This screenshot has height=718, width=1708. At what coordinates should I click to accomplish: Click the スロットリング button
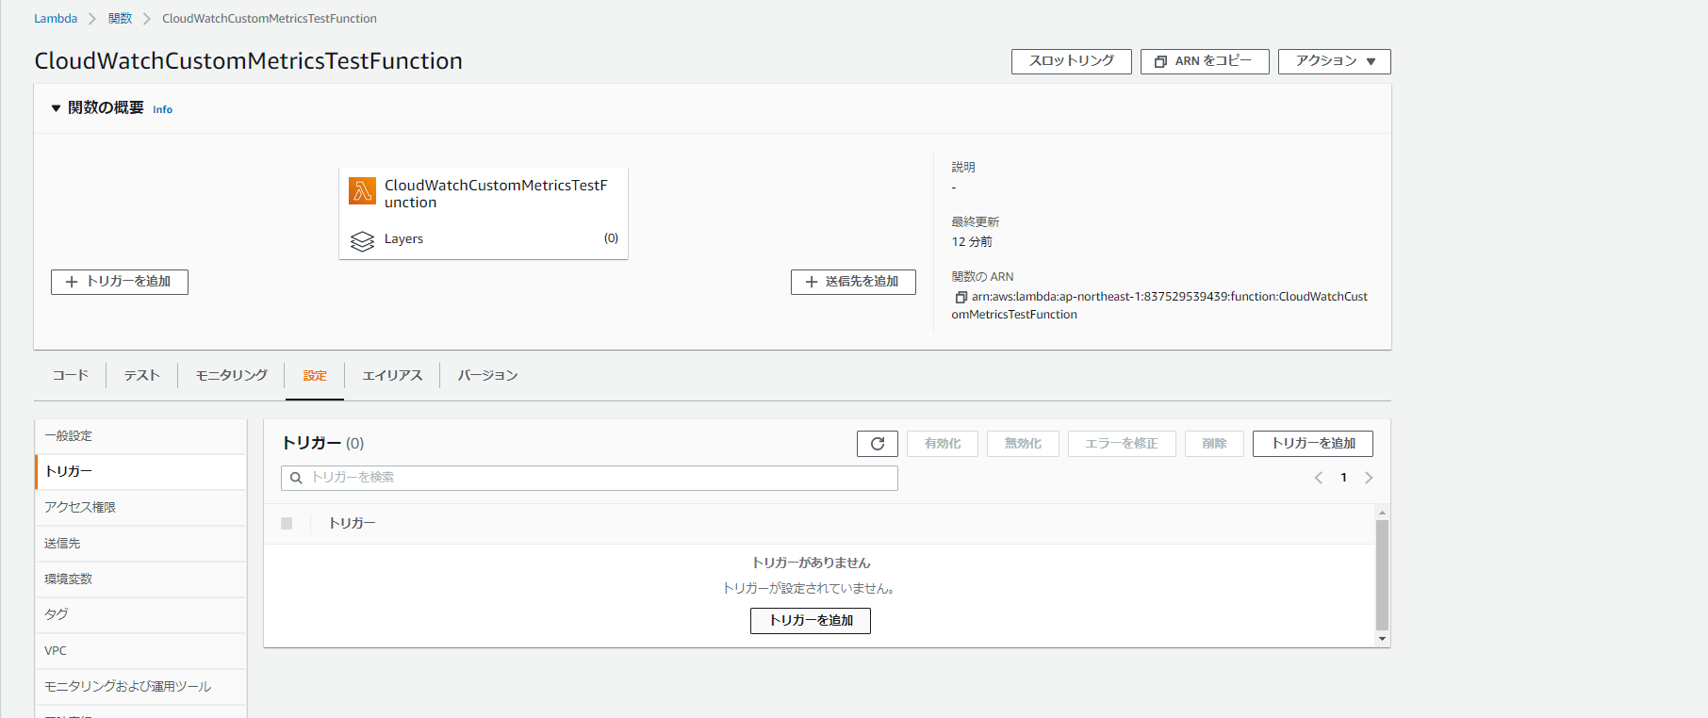coord(1072,61)
